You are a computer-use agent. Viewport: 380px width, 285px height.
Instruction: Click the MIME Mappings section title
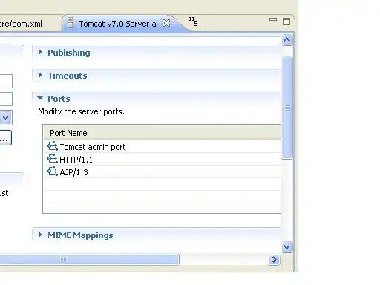(80, 235)
